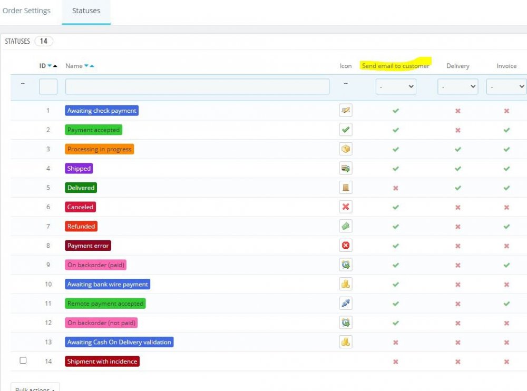Screen dimensions: 527x391
Task: Click the Canceled red X icon
Action: click(x=345, y=207)
